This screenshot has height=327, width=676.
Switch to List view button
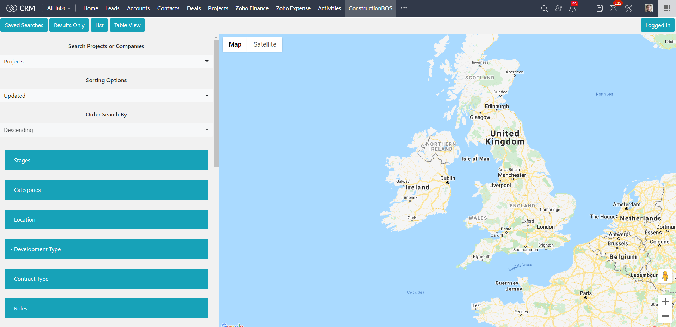pos(99,25)
